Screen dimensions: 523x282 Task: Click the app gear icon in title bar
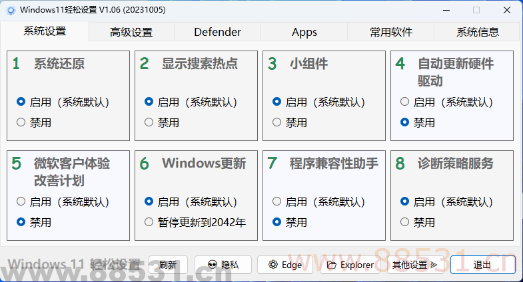click(x=11, y=11)
